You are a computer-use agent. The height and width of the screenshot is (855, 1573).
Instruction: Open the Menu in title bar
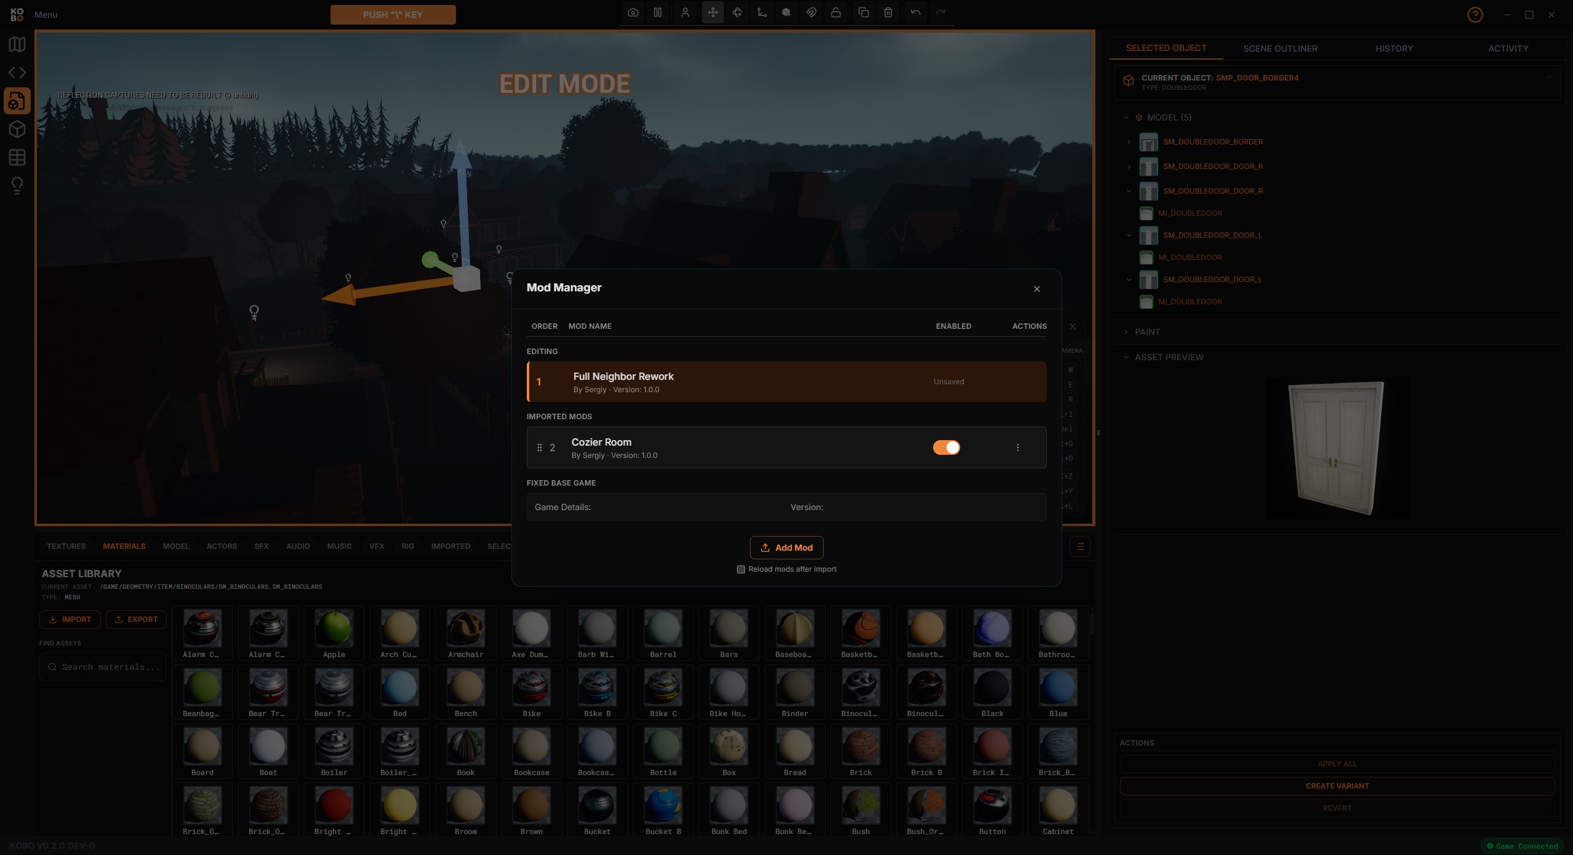pyautogui.click(x=46, y=15)
